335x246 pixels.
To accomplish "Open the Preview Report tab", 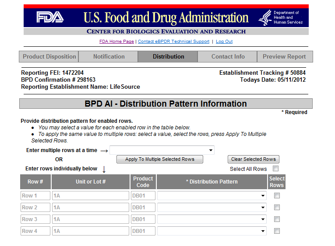I will tap(284, 57).
